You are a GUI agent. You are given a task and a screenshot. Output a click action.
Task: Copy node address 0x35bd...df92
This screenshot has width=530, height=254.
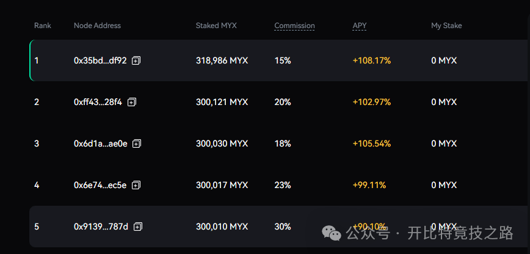click(136, 60)
